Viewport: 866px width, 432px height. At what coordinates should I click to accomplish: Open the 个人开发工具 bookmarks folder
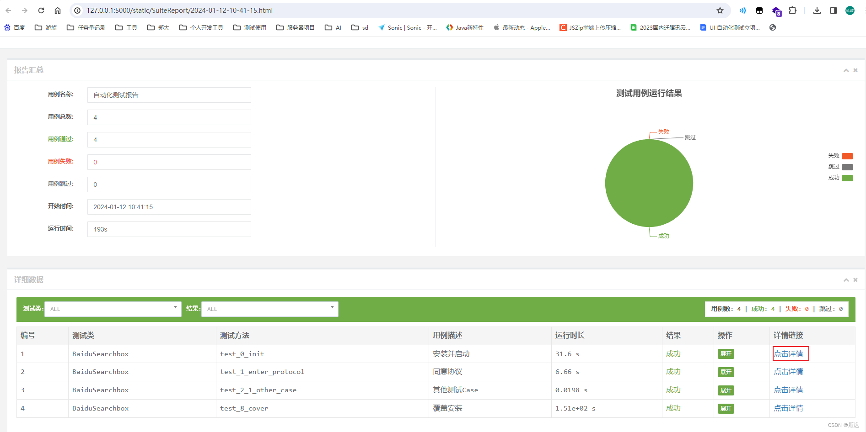[x=201, y=28]
